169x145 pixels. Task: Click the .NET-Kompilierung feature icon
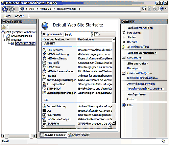[44, 58]
